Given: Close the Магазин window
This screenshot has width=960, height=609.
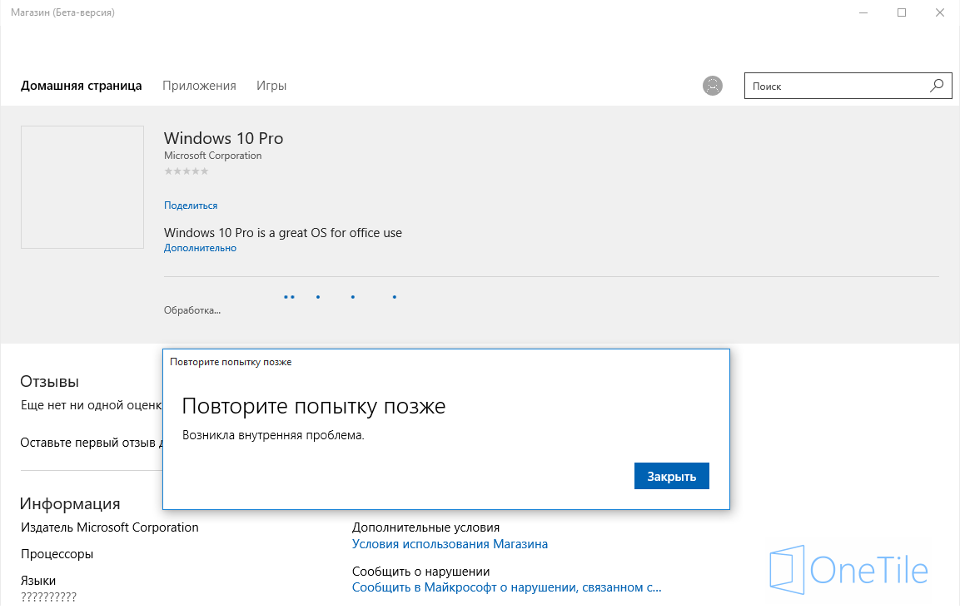Looking at the screenshot, I should click(x=940, y=12).
